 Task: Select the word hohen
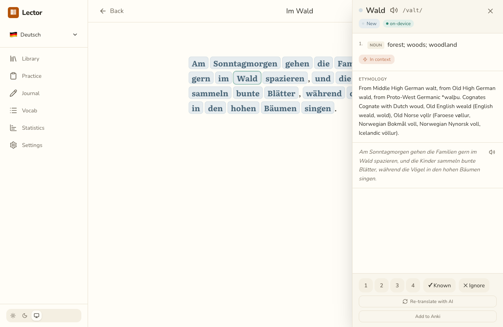coord(243,108)
